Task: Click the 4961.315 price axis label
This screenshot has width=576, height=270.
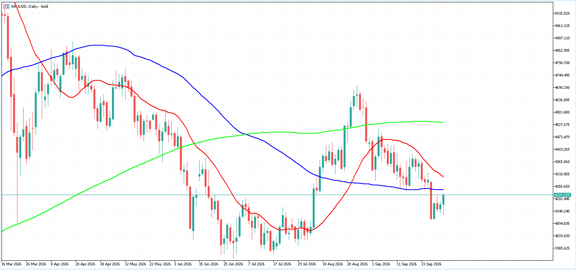Action: 562,26
